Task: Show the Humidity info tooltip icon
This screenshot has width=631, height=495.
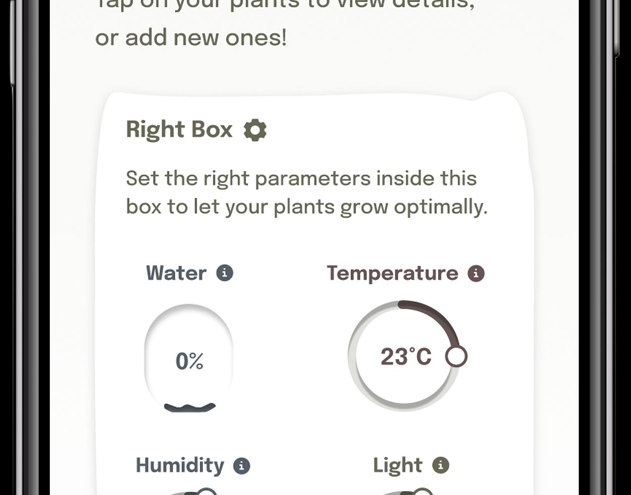Action: 241,466
